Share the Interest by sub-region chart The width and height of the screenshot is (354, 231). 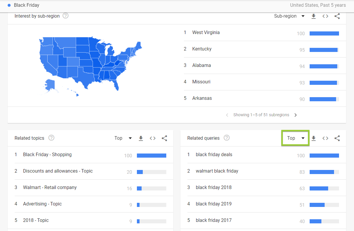(x=337, y=16)
